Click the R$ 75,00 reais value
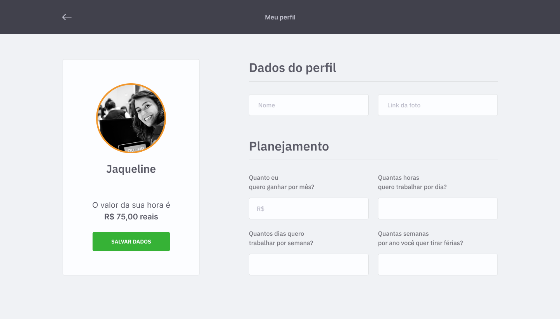560x319 pixels. [131, 217]
